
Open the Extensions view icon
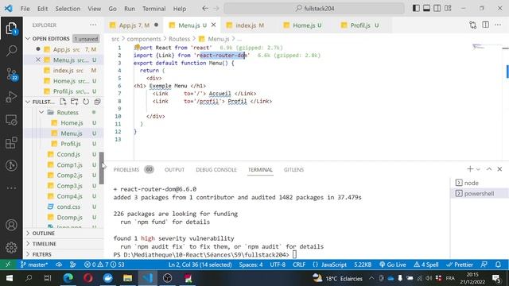click(x=11, y=143)
